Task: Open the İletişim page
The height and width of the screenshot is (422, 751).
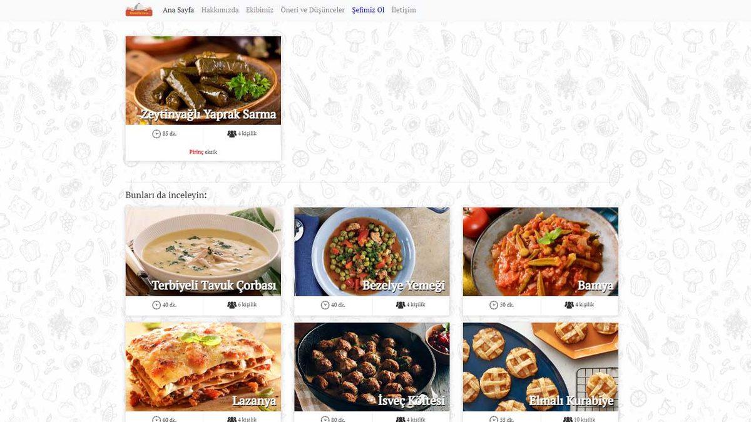Action: point(404,10)
